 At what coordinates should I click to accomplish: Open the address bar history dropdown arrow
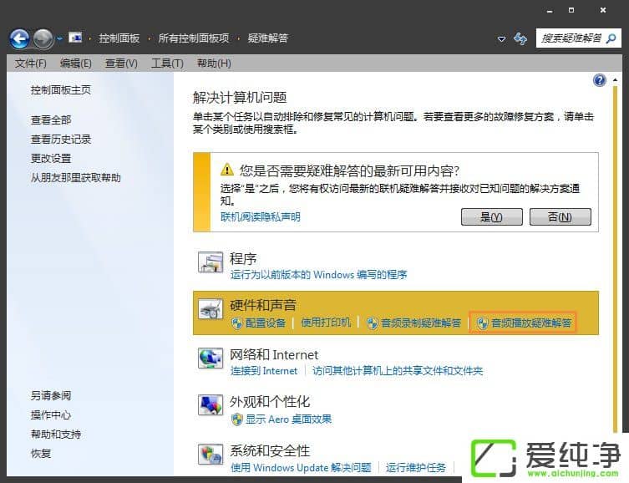click(501, 38)
